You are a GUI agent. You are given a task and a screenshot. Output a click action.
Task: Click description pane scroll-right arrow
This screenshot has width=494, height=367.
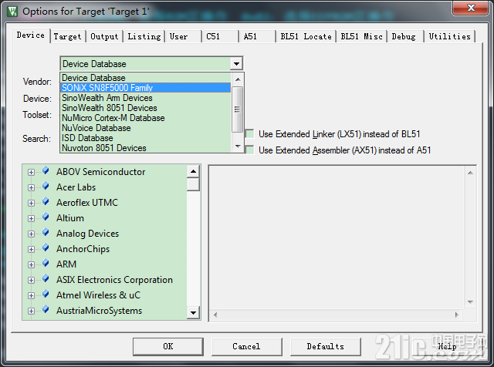(456, 315)
